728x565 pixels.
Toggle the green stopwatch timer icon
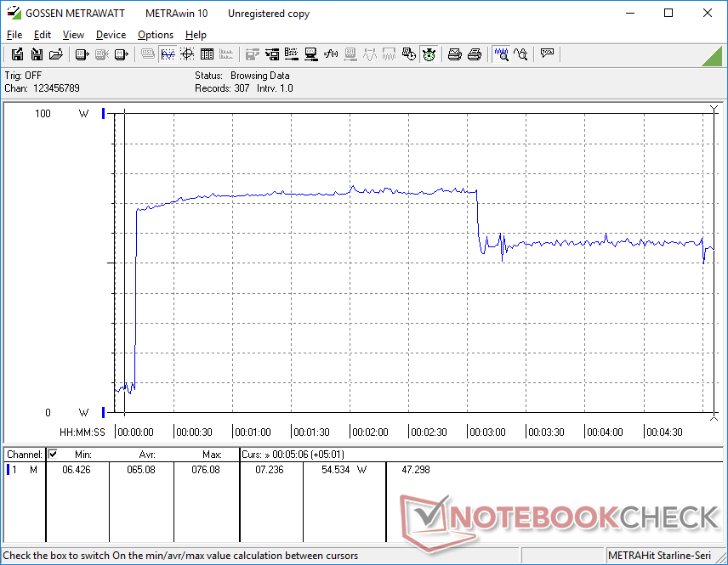click(x=429, y=54)
